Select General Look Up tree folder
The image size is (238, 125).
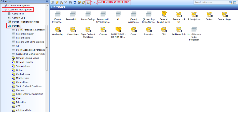25,62
